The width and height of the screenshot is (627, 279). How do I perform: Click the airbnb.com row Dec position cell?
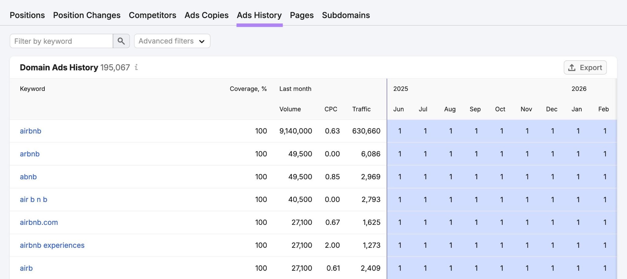(553, 222)
